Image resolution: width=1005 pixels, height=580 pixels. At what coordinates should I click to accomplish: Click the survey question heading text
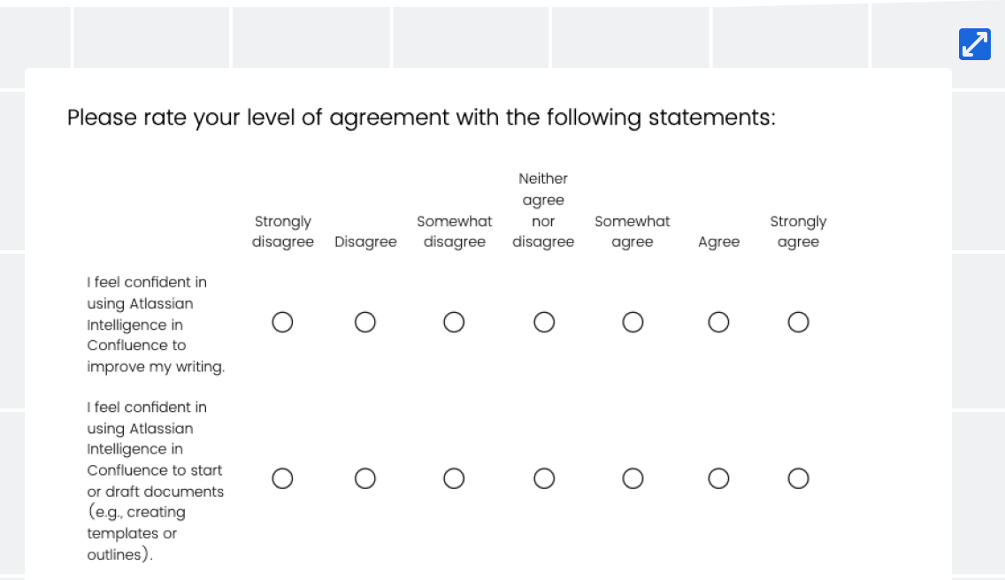click(x=421, y=118)
